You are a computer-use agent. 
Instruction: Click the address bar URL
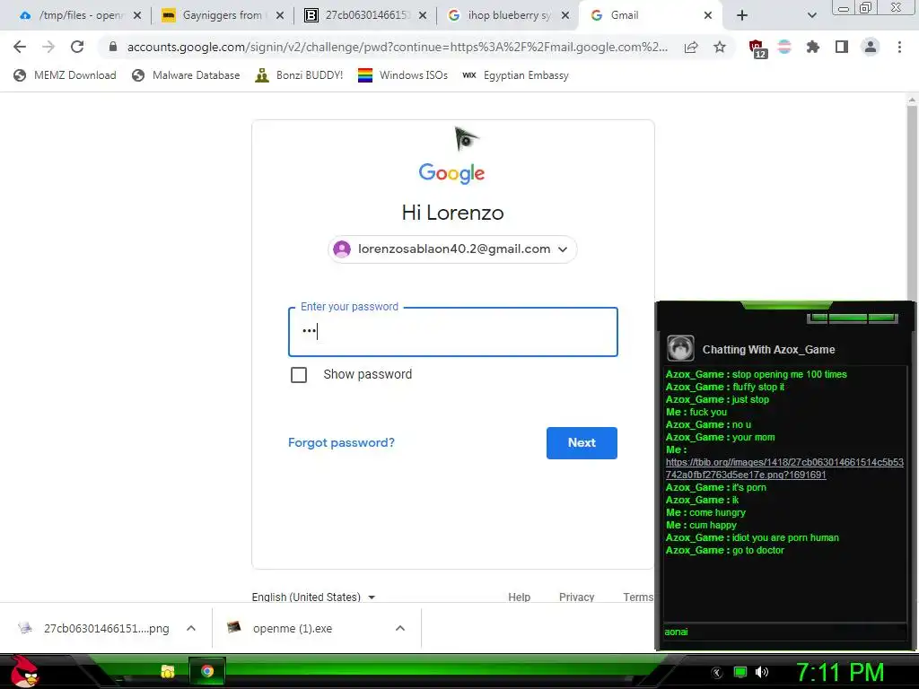pos(397,47)
